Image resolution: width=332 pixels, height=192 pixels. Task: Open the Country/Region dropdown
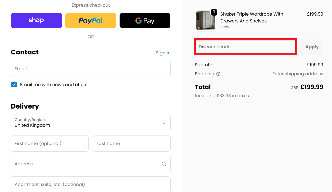90,123
